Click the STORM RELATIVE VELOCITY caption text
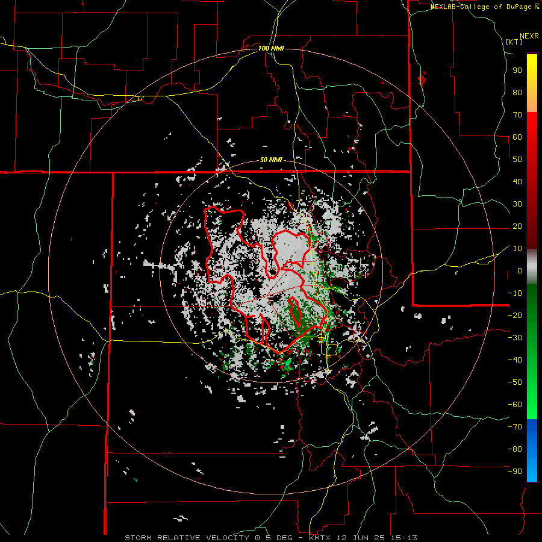Viewport: 542px width, 542px height. pyautogui.click(x=187, y=538)
